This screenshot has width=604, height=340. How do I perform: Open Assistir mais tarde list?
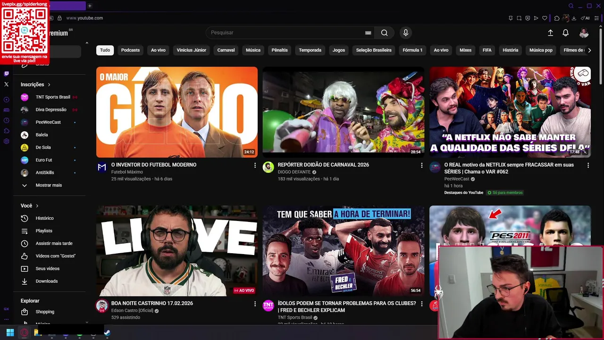pyautogui.click(x=49, y=243)
